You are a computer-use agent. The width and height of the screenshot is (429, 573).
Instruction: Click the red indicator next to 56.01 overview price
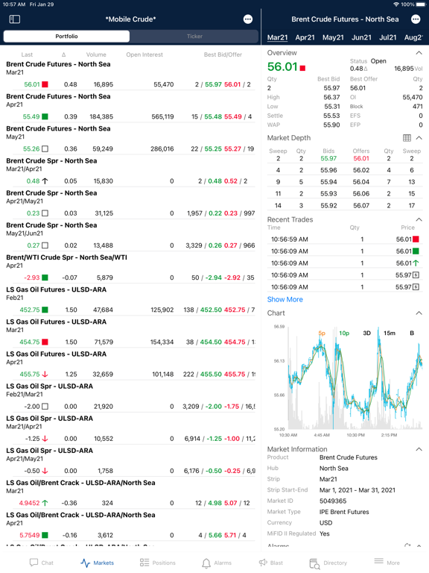tap(302, 68)
